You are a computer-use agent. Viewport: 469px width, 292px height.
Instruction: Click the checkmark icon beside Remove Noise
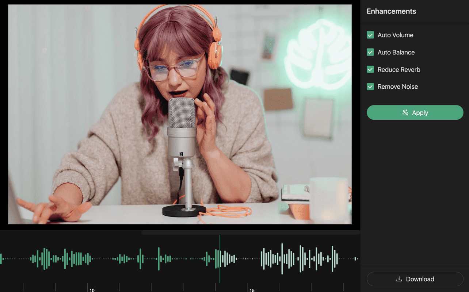[x=370, y=87]
